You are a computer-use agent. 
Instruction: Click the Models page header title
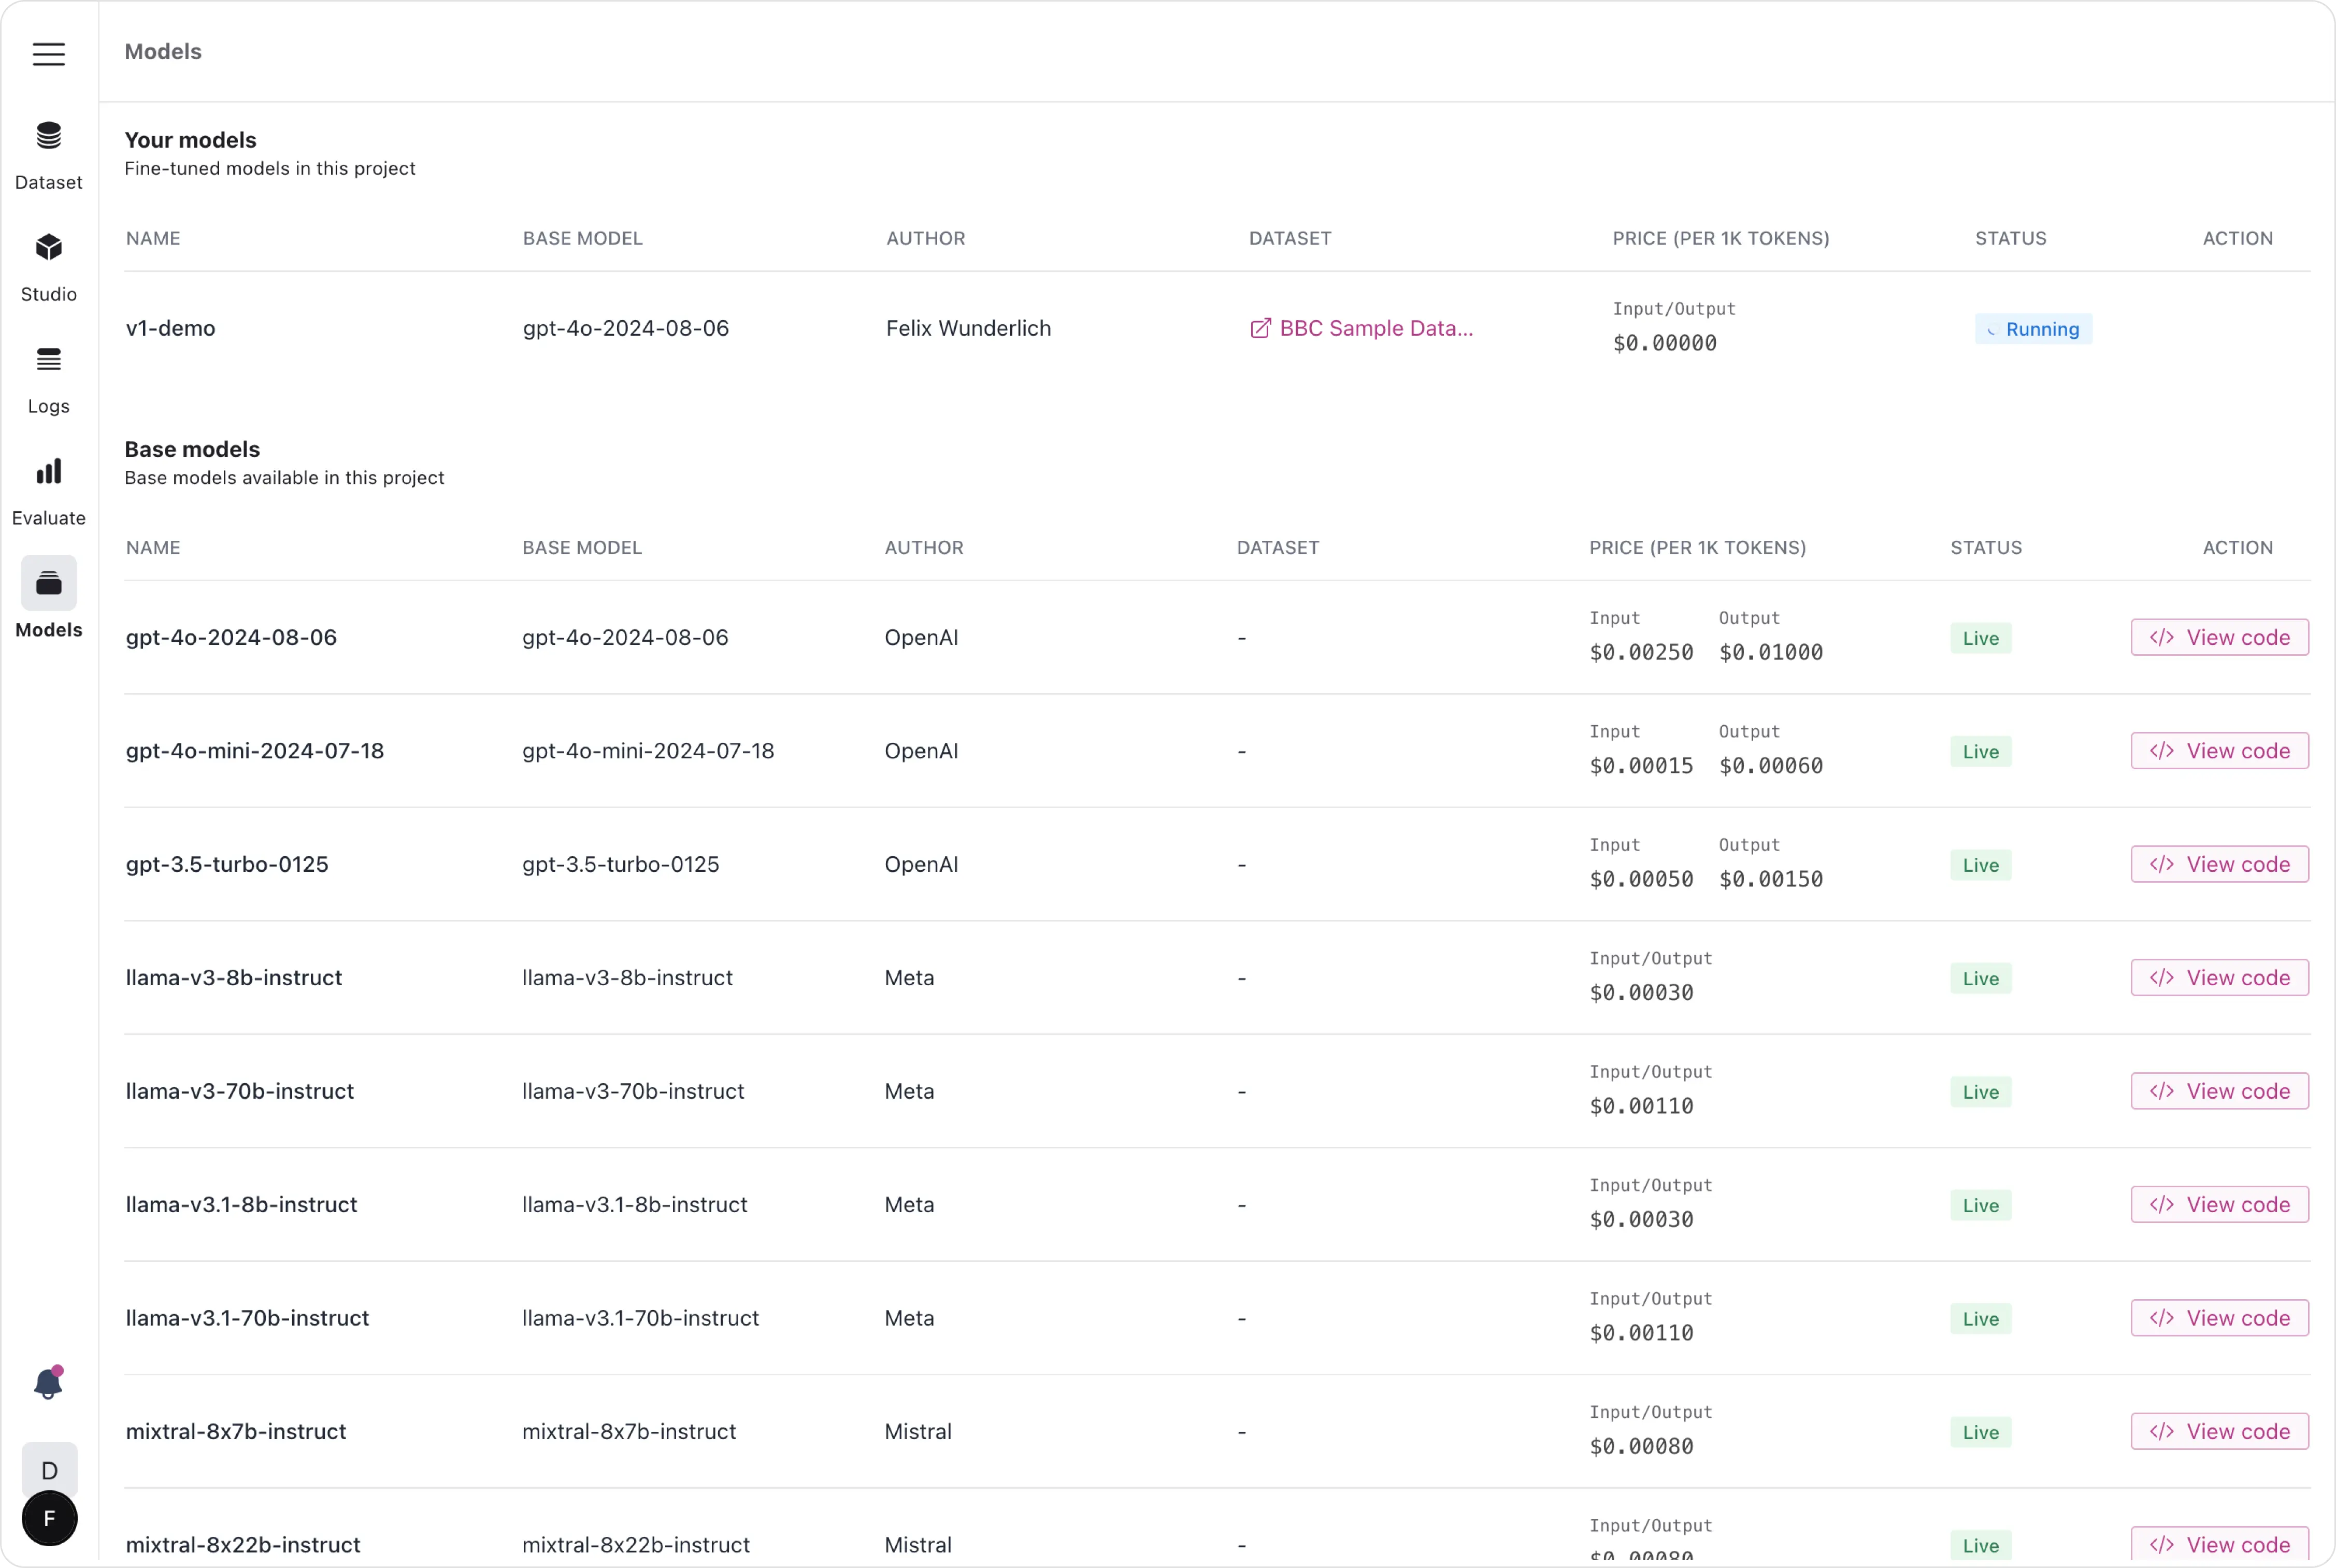click(163, 52)
